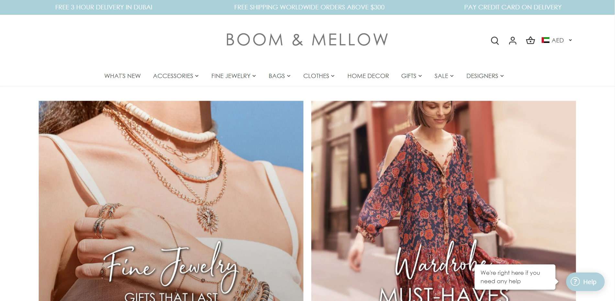Click the UAE flag icon
This screenshot has height=301, width=615.
click(545, 40)
